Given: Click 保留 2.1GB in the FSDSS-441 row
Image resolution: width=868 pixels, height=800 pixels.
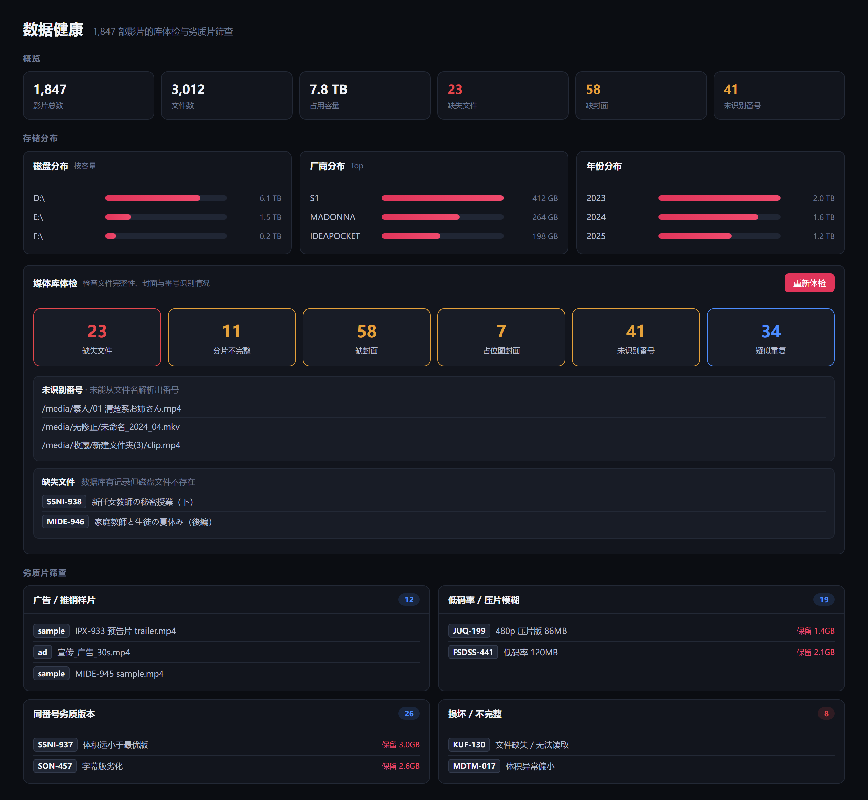Looking at the screenshot, I should coord(816,652).
